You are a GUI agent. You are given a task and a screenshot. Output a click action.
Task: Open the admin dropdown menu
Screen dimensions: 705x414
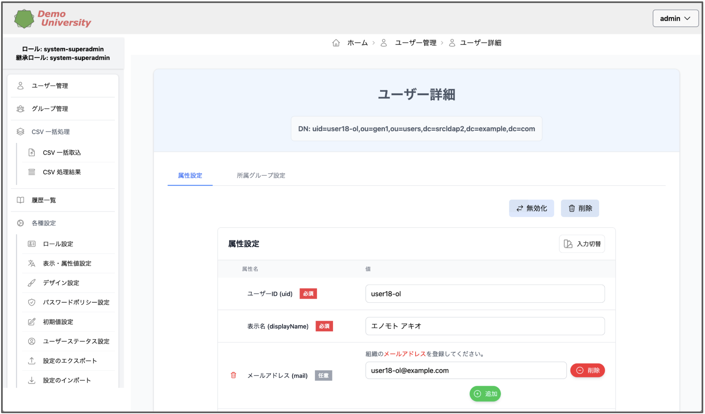click(x=675, y=18)
